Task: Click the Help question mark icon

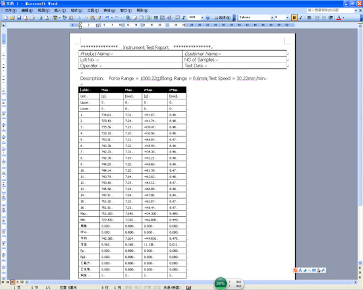Action: (x=208, y=18)
